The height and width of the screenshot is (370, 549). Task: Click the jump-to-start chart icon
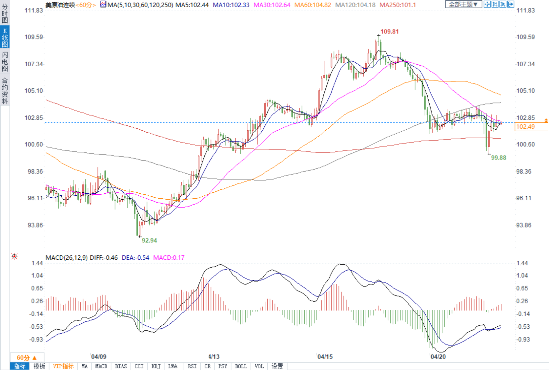click(495, 4)
